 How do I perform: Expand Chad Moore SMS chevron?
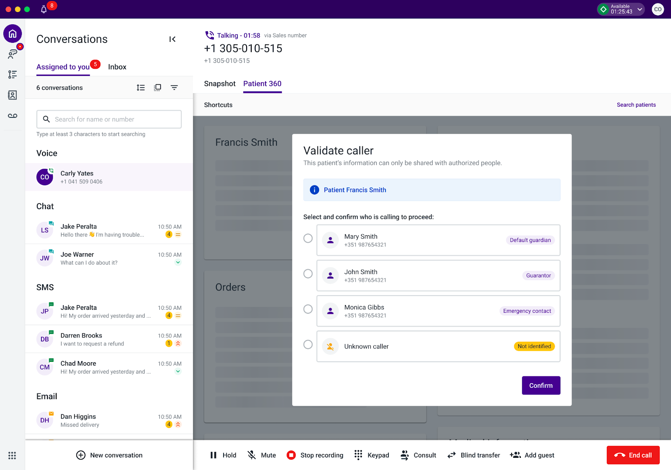tap(178, 371)
